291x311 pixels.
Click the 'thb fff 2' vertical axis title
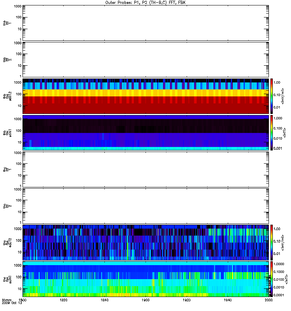[x=7, y=59]
